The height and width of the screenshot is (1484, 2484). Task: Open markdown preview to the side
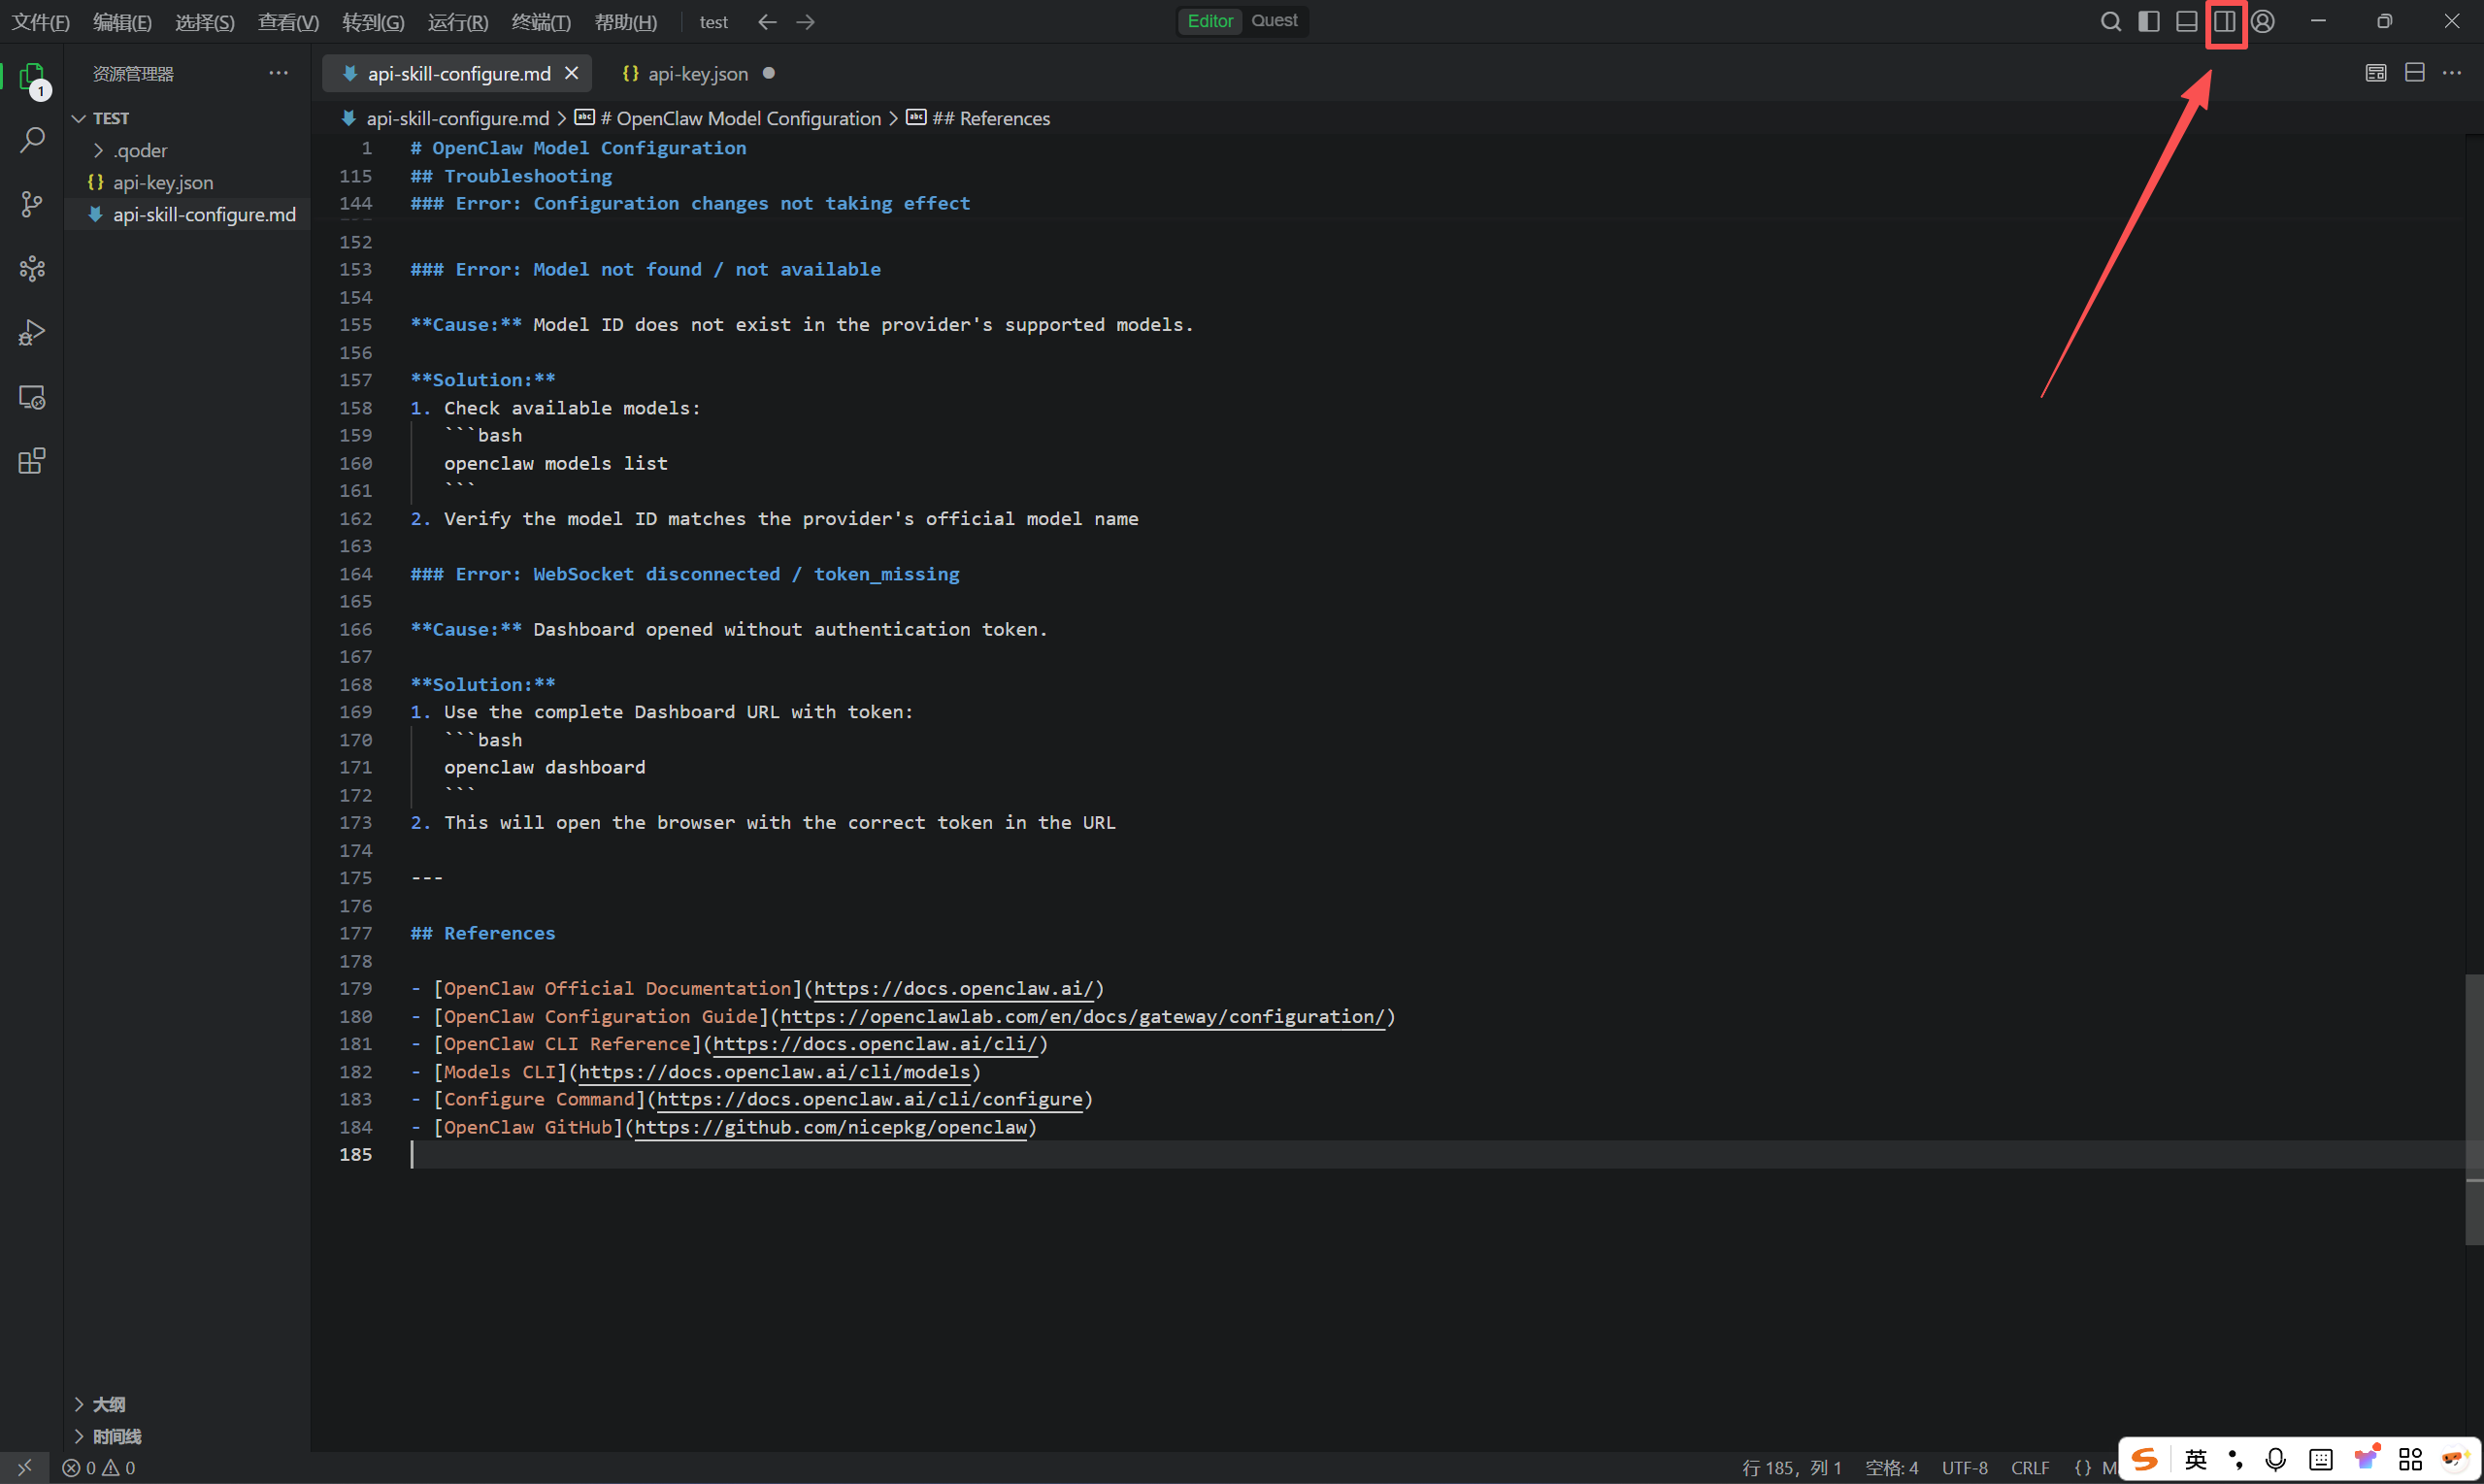click(x=2376, y=73)
